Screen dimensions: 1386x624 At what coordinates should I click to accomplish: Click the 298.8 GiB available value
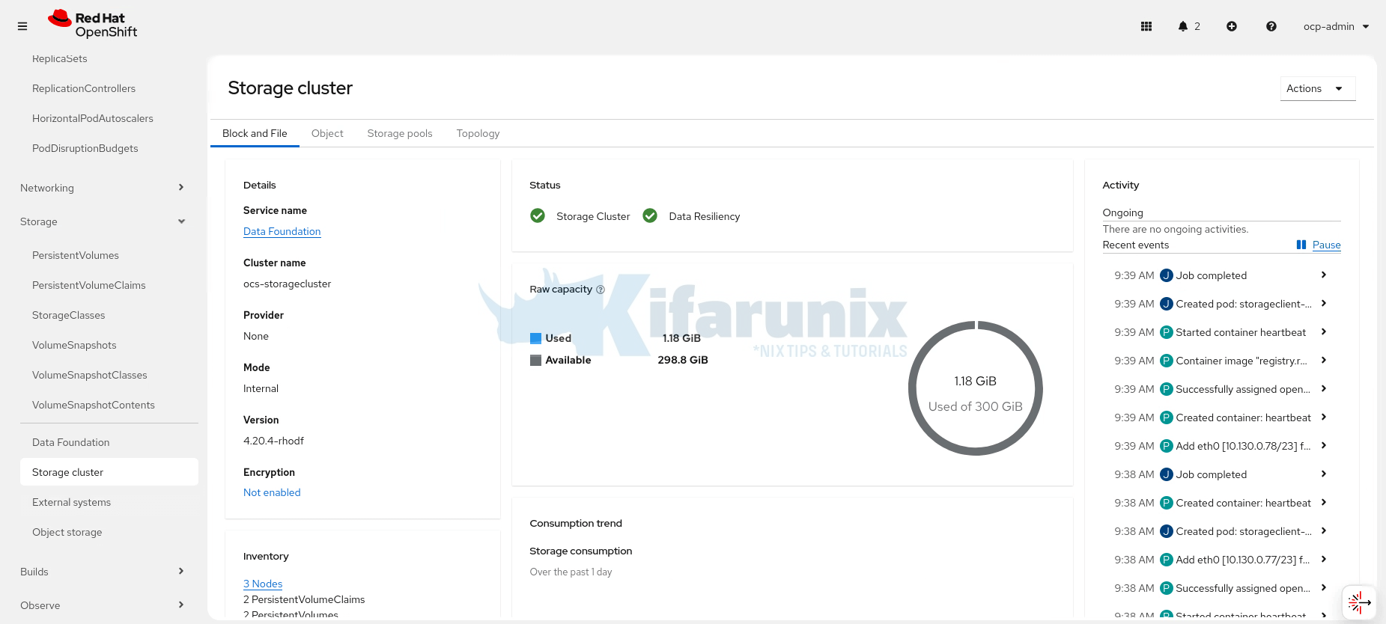coord(683,360)
